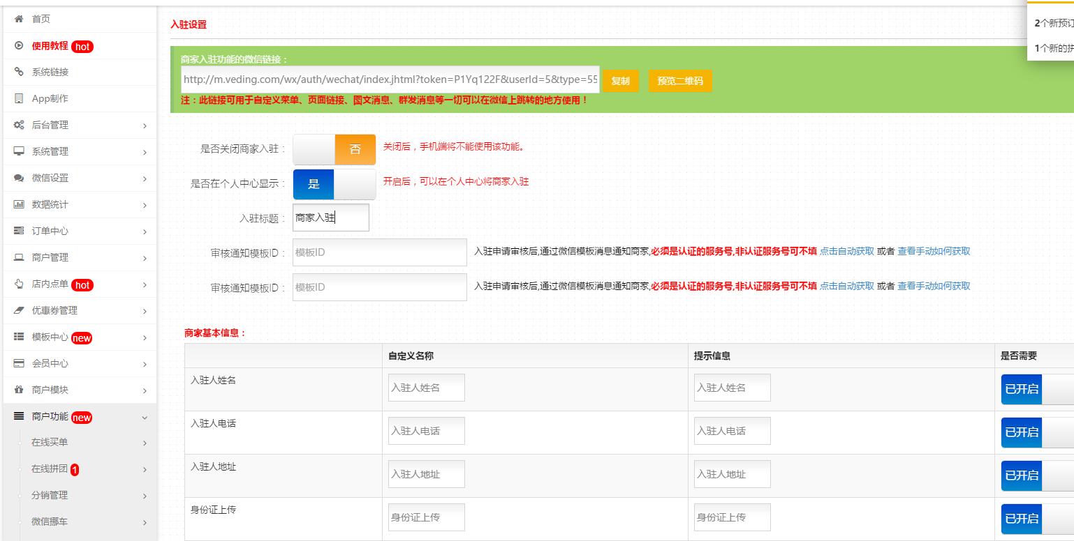1074x541 pixels.
Task: Toggle 已开启 switch for 身份证上传
Action: tap(1037, 519)
